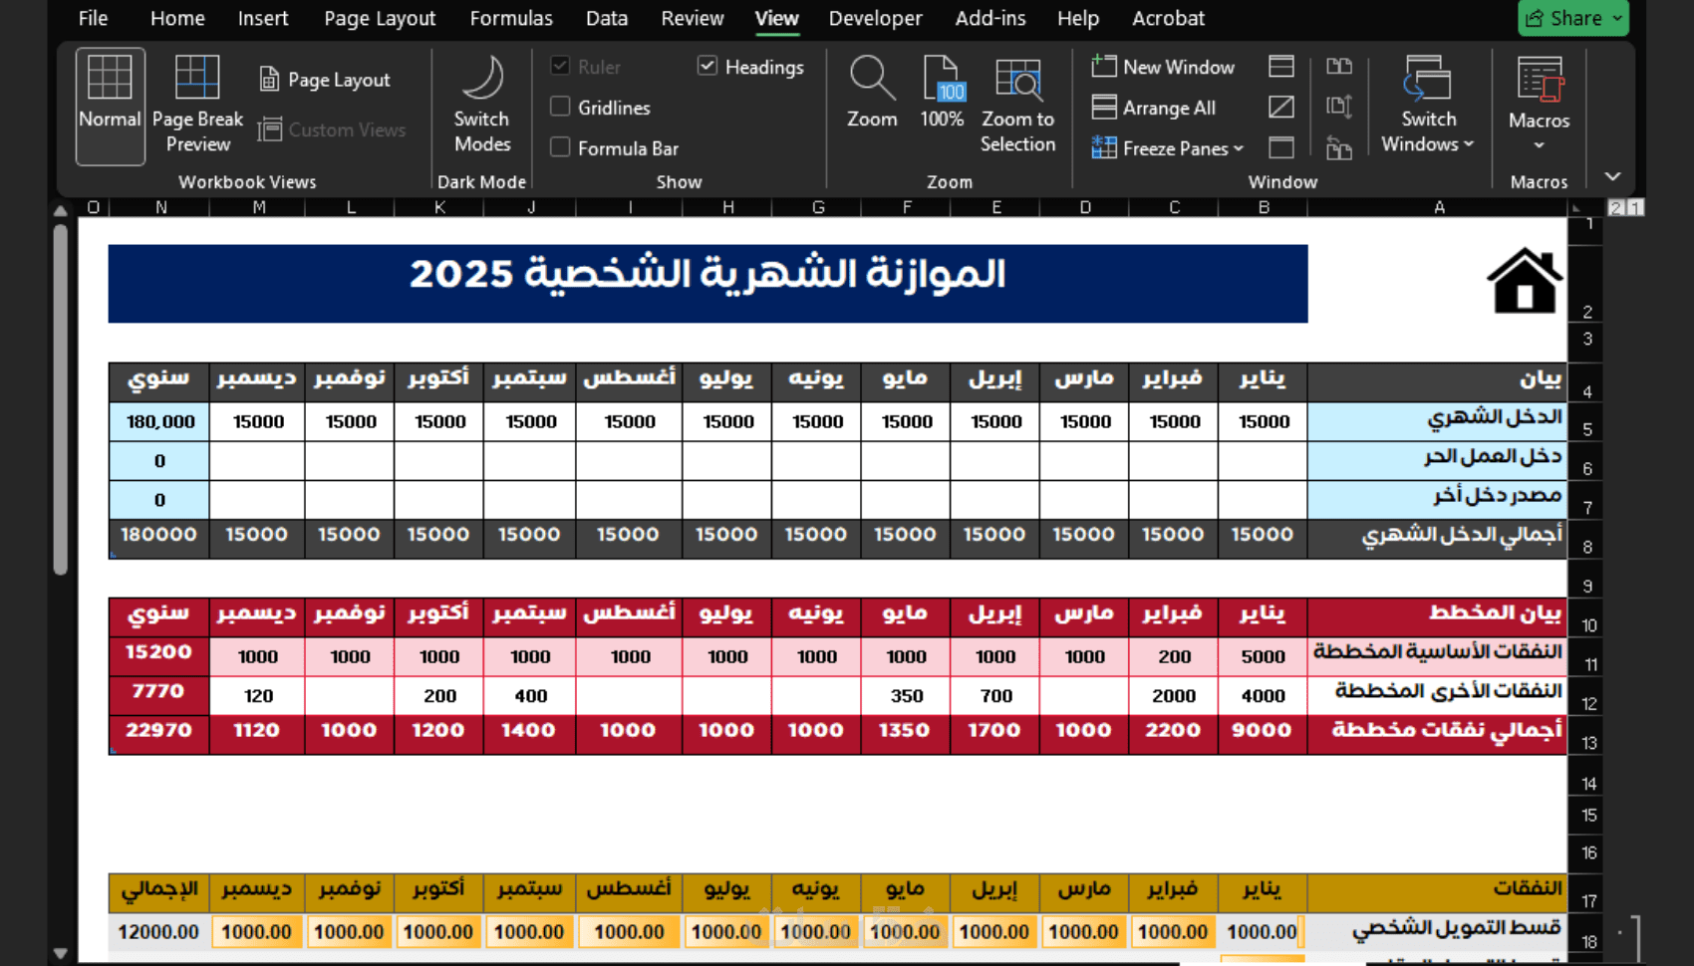Click Synchronous Scrolling icon

1339,108
